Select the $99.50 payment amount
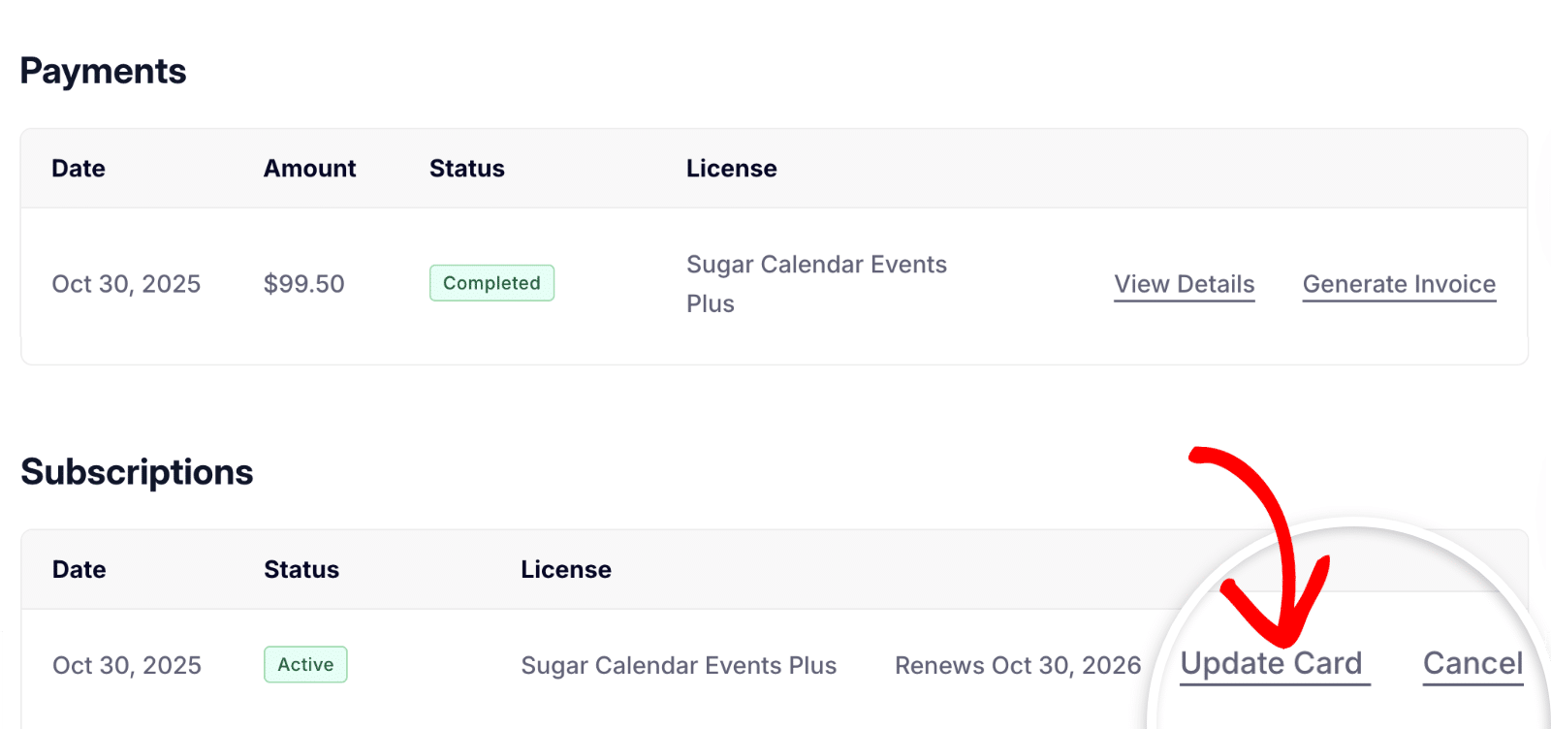 pos(302,283)
